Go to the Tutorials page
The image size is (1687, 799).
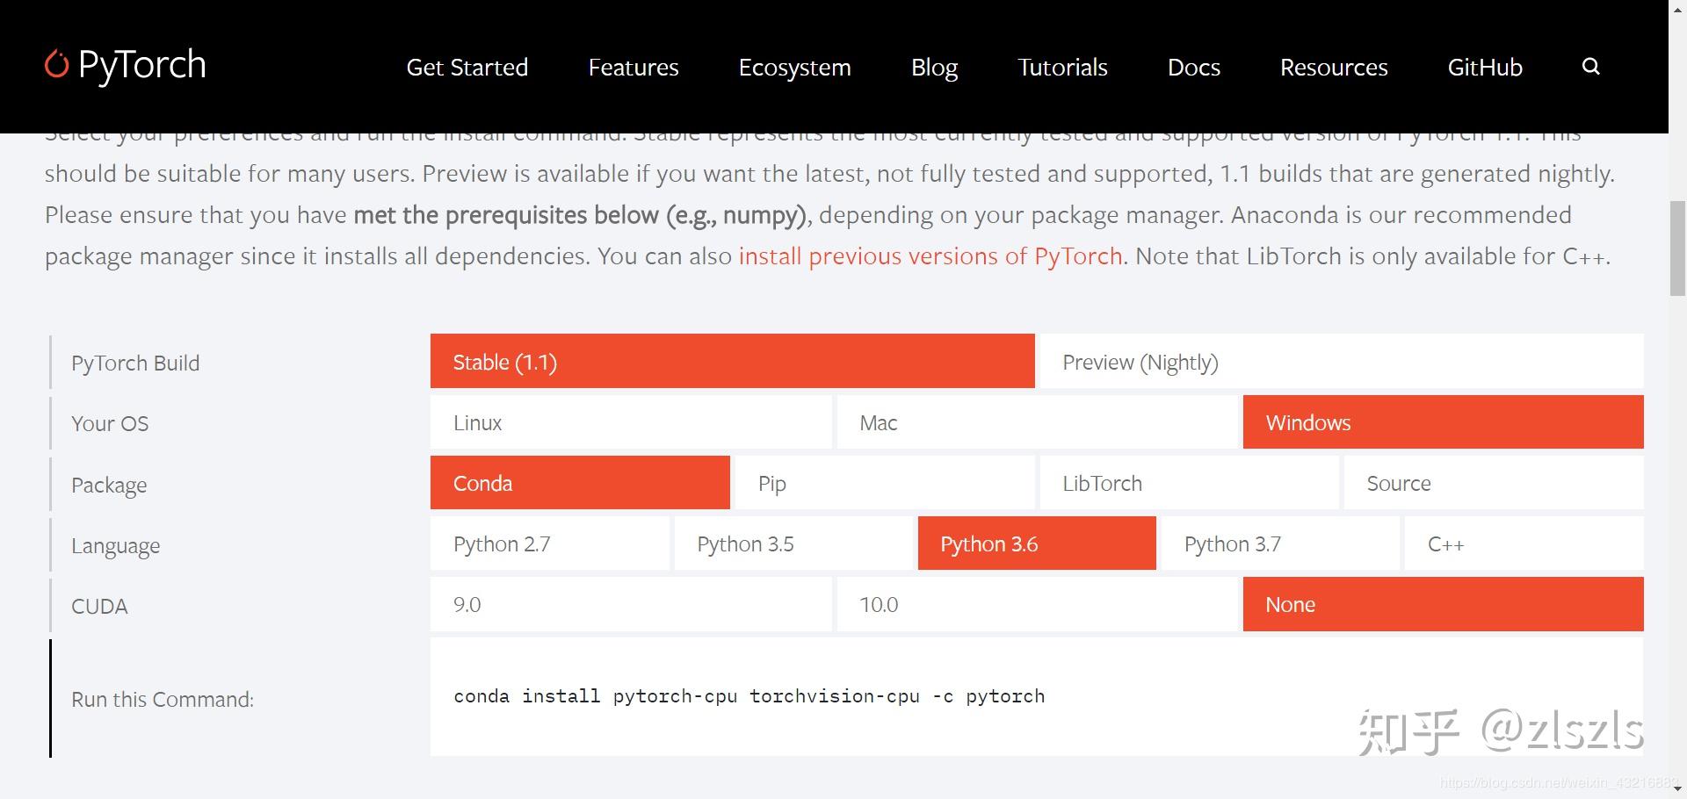point(1062,68)
